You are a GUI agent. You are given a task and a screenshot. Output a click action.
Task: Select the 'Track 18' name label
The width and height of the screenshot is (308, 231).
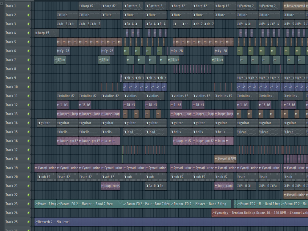[11, 159]
